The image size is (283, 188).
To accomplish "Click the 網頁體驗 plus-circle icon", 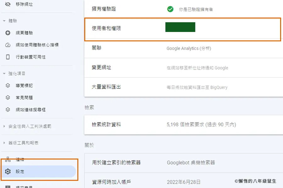I will click(x=8, y=33).
